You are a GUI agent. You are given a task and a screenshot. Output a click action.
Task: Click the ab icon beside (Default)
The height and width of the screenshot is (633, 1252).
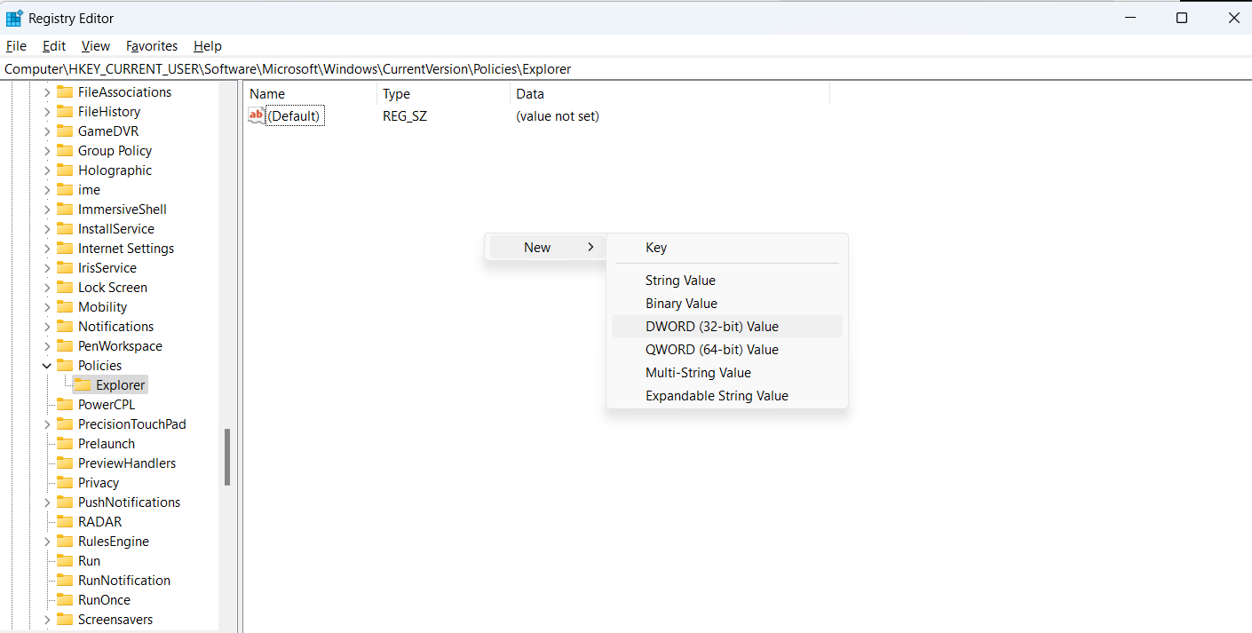pyautogui.click(x=256, y=115)
